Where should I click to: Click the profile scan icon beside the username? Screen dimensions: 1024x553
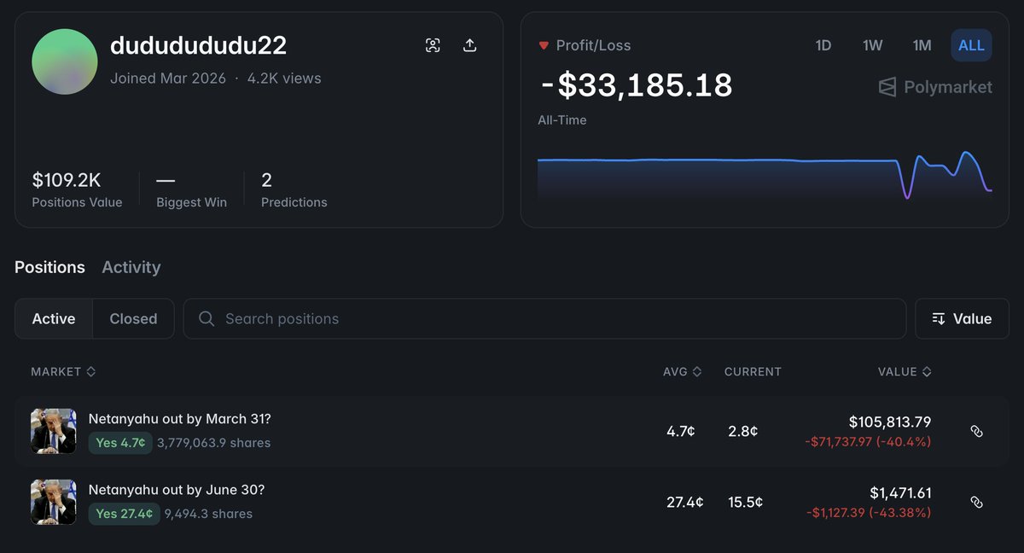tap(433, 45)
